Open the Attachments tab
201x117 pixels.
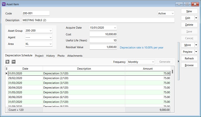[75, 56]
